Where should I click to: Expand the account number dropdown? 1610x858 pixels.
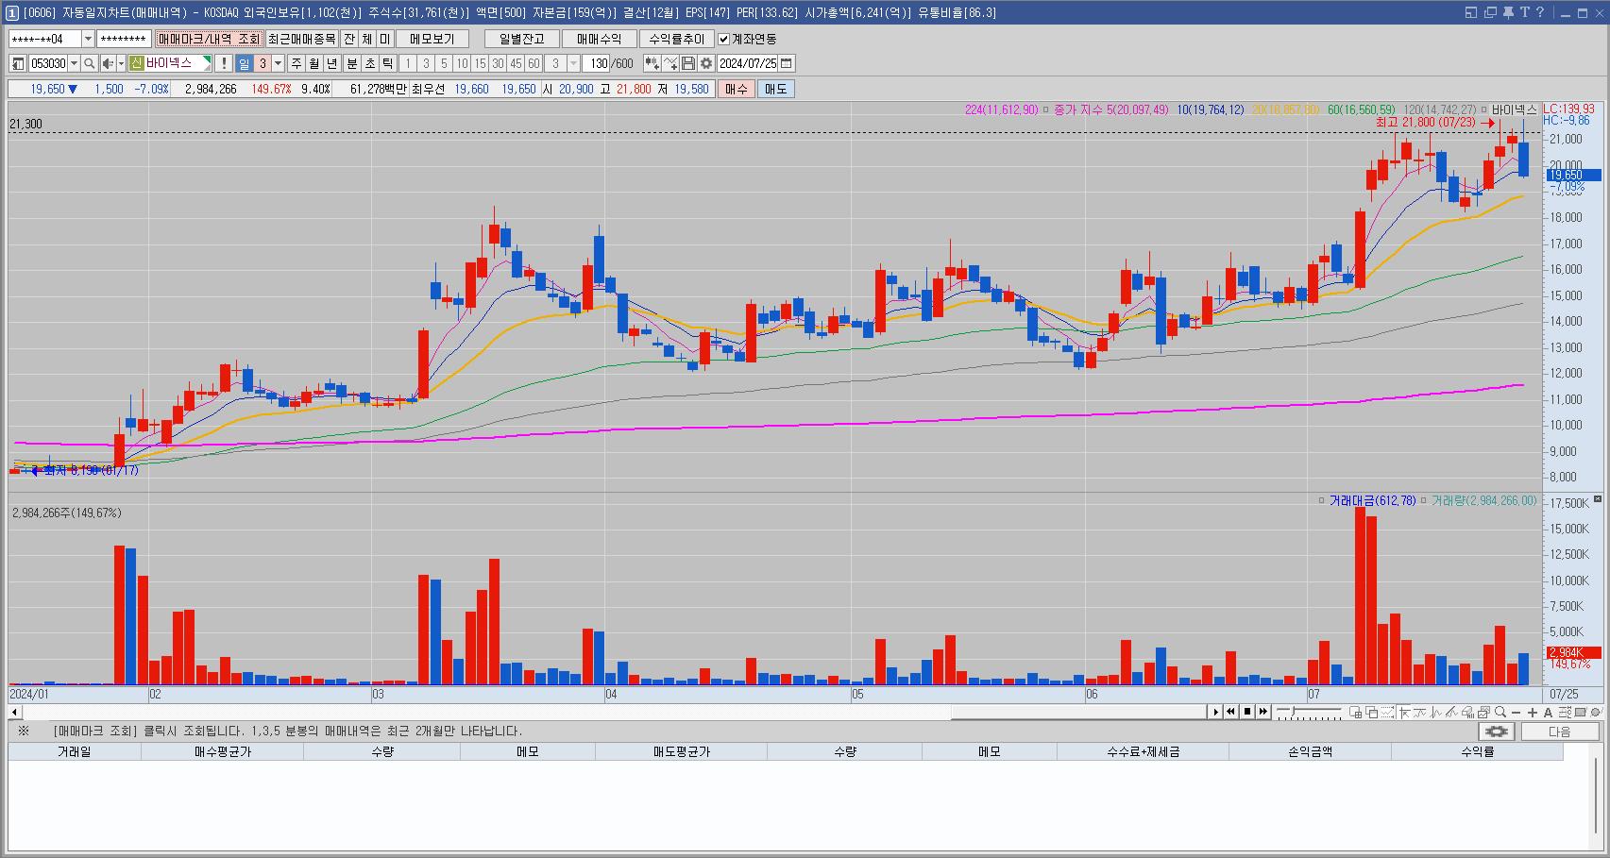[88, 39]
